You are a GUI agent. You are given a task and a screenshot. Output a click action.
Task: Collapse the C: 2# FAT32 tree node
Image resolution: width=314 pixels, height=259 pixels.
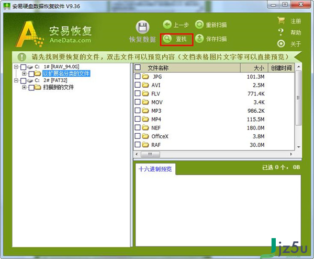click(x=16, y=80)
